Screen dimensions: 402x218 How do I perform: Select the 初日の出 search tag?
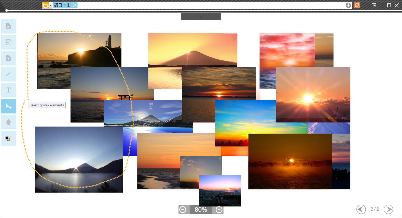click(62, 5)
